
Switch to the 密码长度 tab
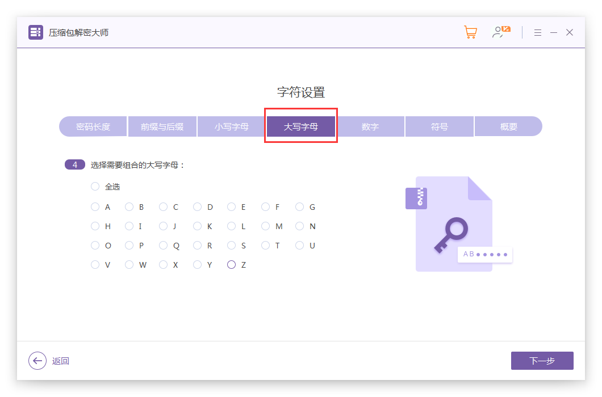coord(93,126)
